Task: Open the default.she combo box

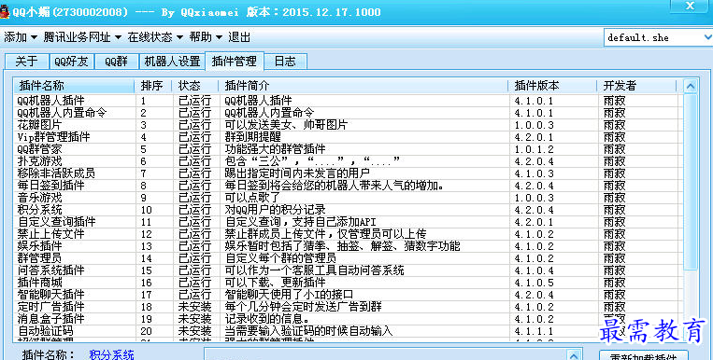Action: pos(658,37)
